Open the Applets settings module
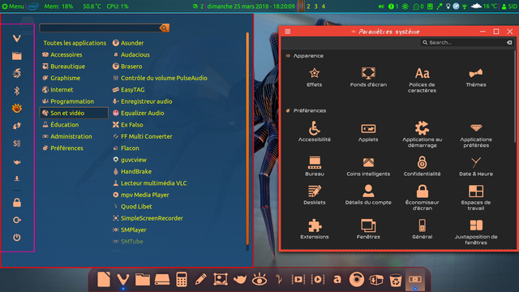This screenshot has width=519, height=292. (x=368, y=132)
